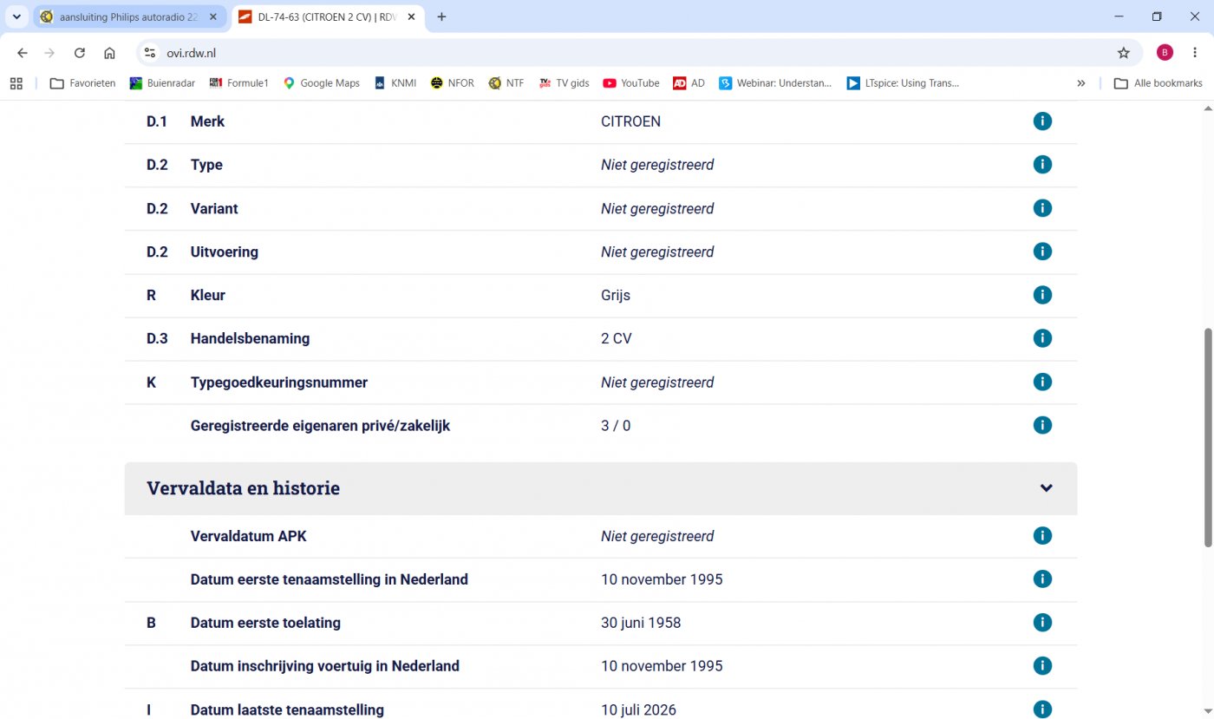Image resolution: width=1214 pixels, height=719 pixels.
Task: Show info for the Kleur row
Action: (x=1042, y=295)
